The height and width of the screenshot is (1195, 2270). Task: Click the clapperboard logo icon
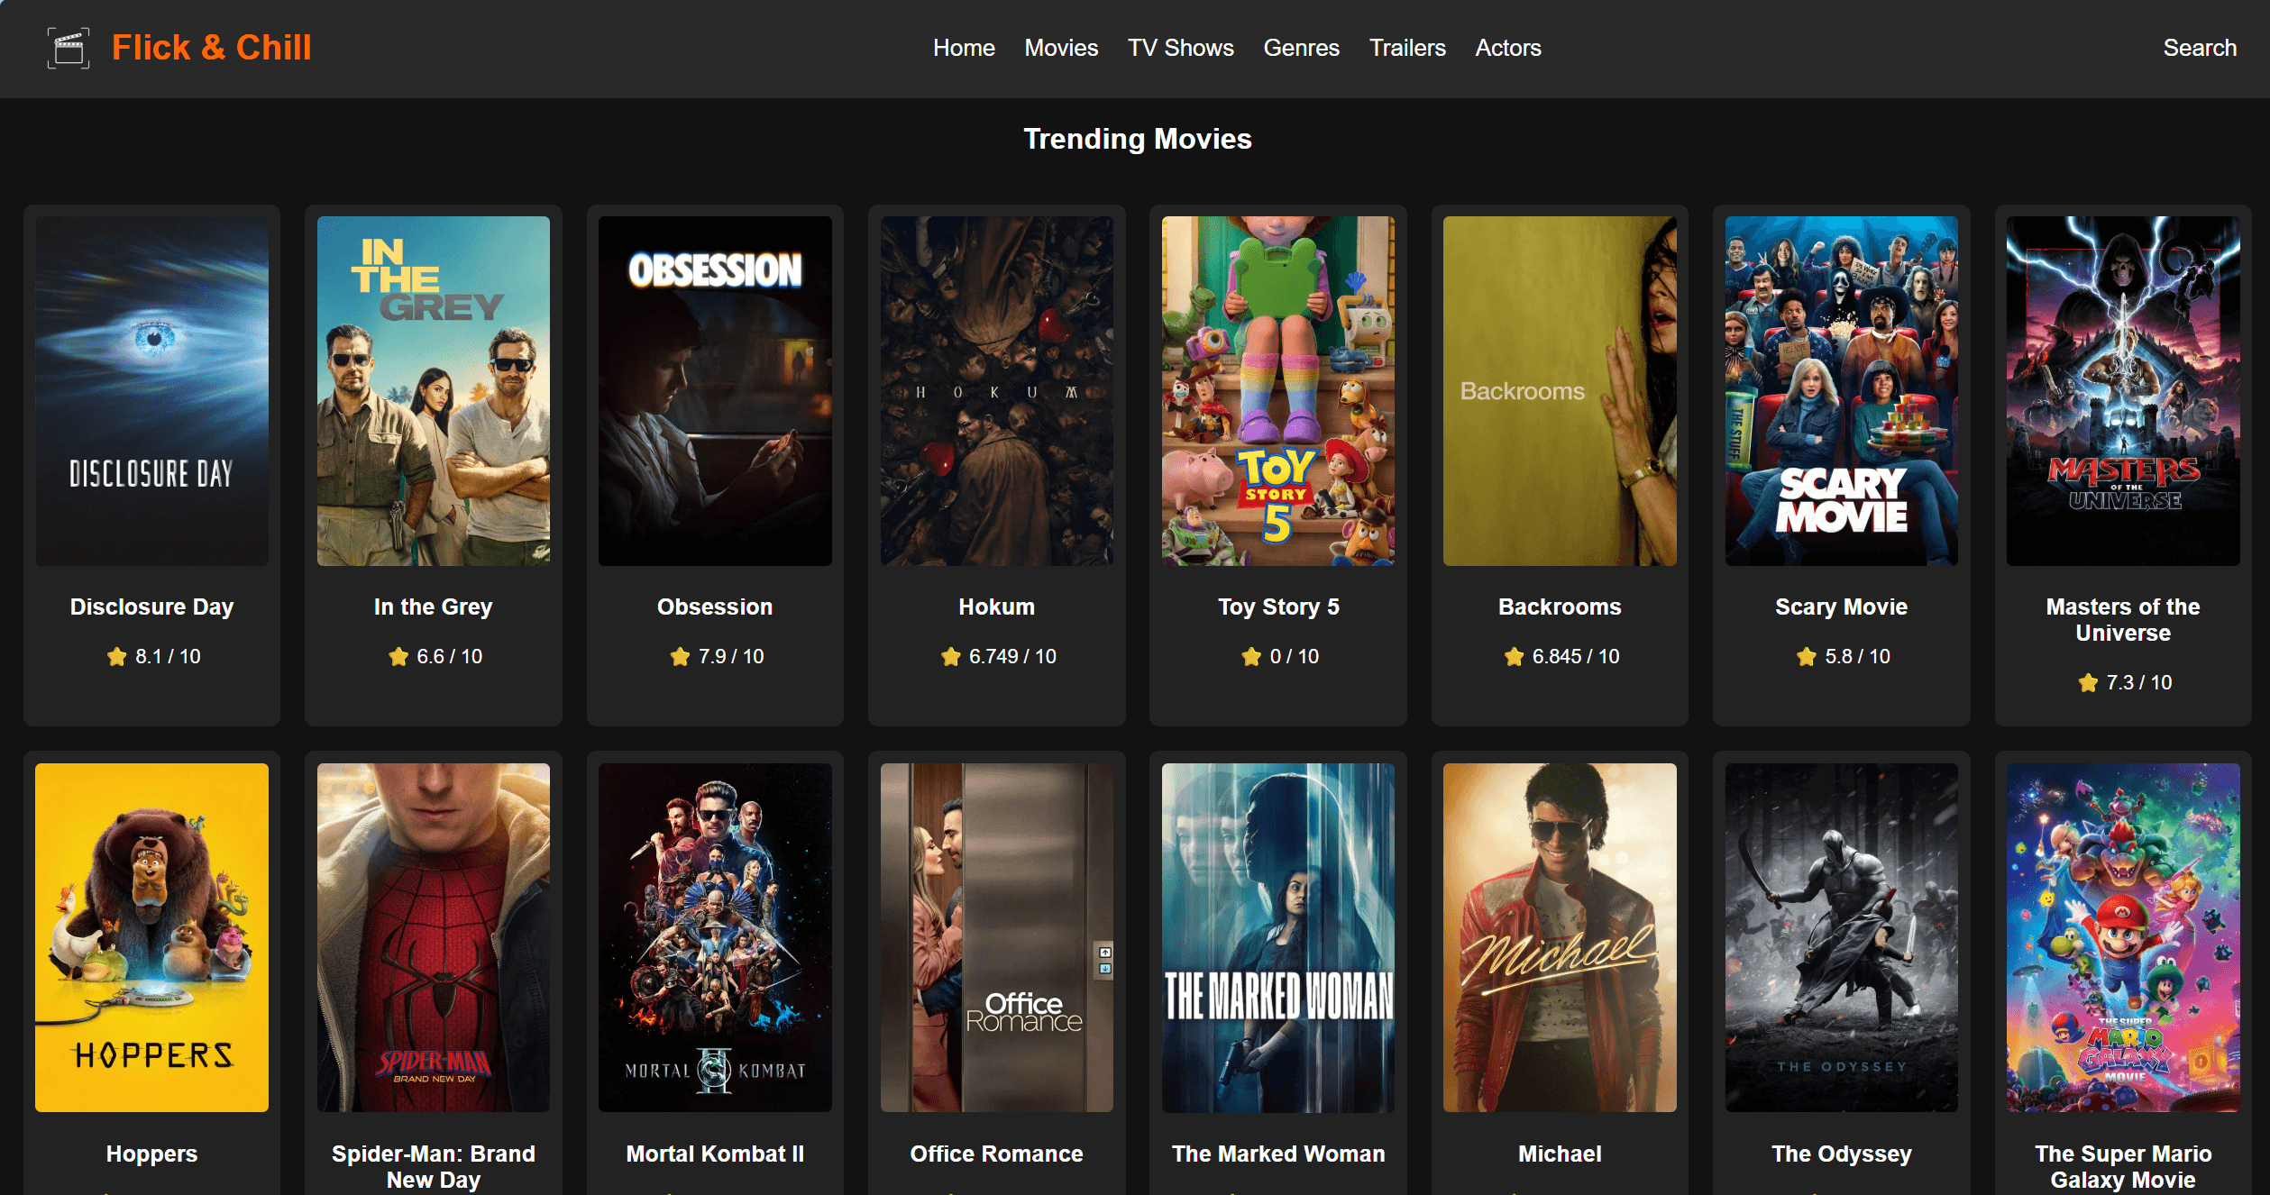[x=69, y=48]
